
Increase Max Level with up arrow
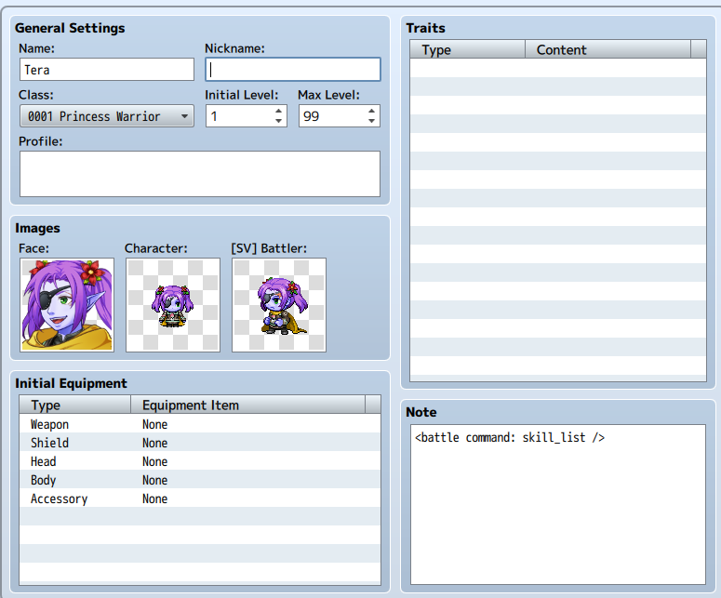coord(371,111)
